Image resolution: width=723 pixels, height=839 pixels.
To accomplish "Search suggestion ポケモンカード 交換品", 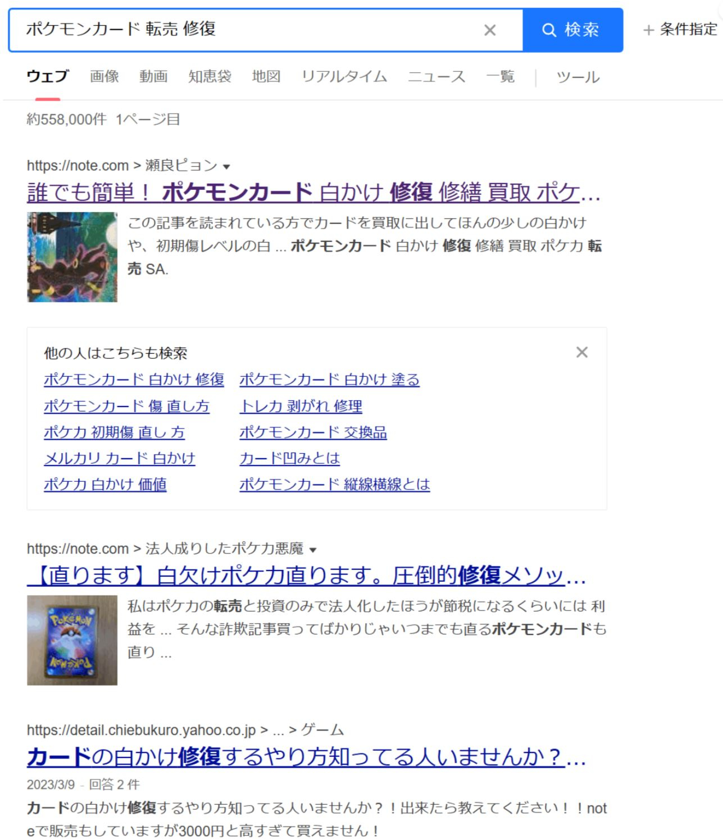I will pyautogui.click(x=313, y=432).
